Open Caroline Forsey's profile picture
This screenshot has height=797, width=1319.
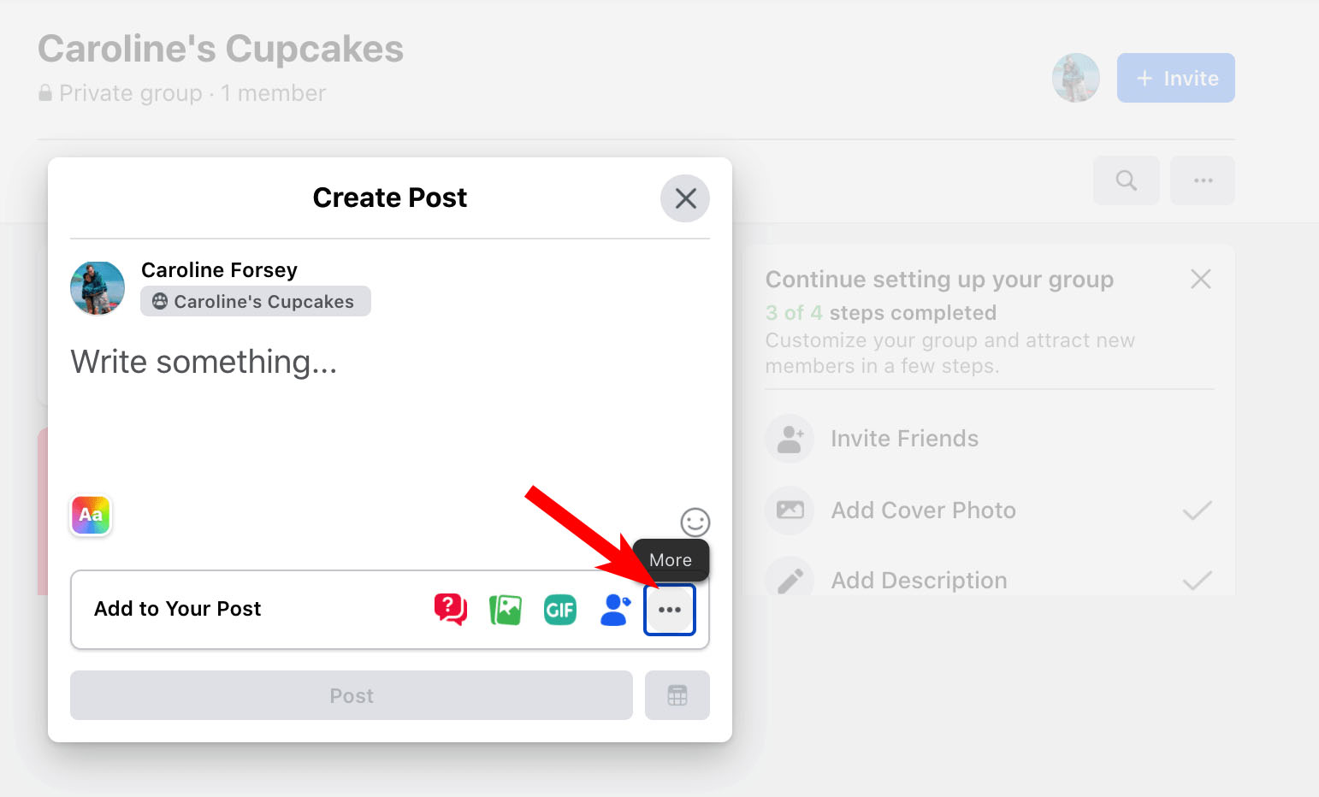98,288
